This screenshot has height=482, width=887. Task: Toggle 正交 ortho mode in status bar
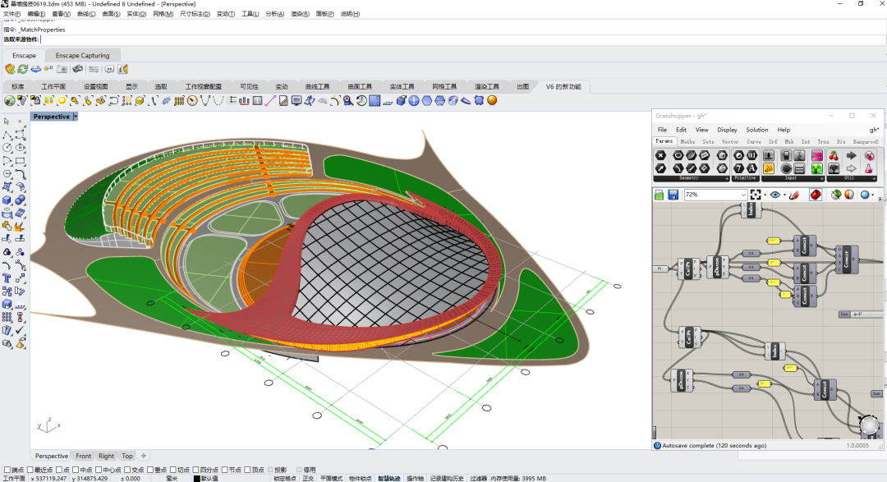tap(308, 479)
